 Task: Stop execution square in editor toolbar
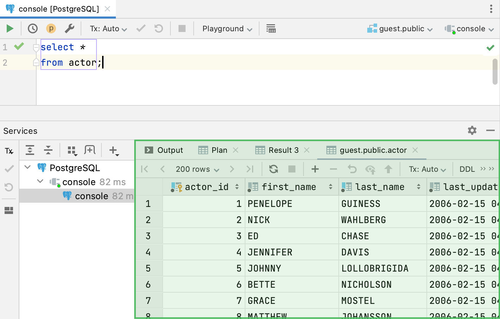coord(182,28)
